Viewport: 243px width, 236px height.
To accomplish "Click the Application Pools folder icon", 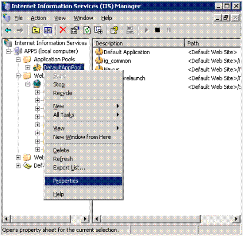I will [x=27, y=59].
